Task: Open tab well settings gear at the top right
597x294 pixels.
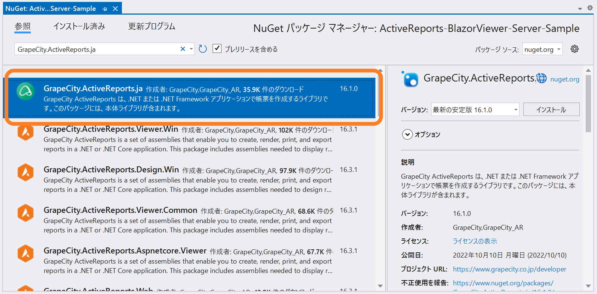Action: pyautogui.click(x=590, y=8)
